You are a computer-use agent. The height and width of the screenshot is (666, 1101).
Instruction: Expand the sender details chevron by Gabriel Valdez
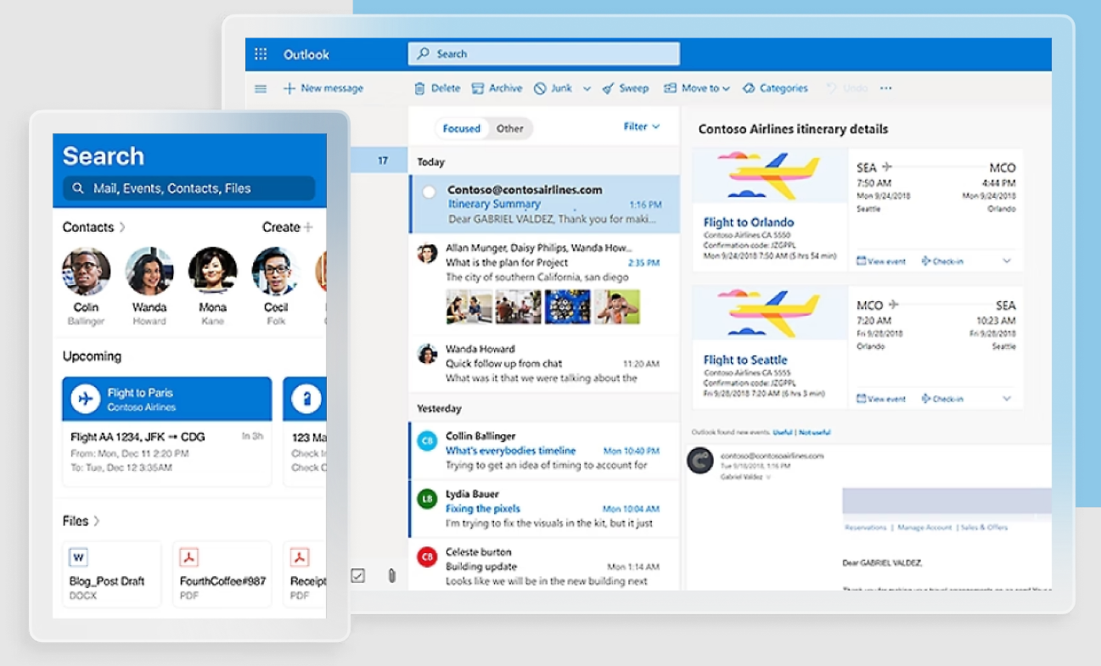(x=769, y=478)
